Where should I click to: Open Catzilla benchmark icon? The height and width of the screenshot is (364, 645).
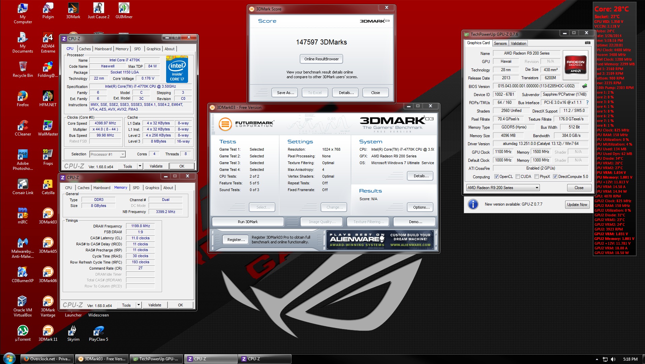tap(48, 187)
